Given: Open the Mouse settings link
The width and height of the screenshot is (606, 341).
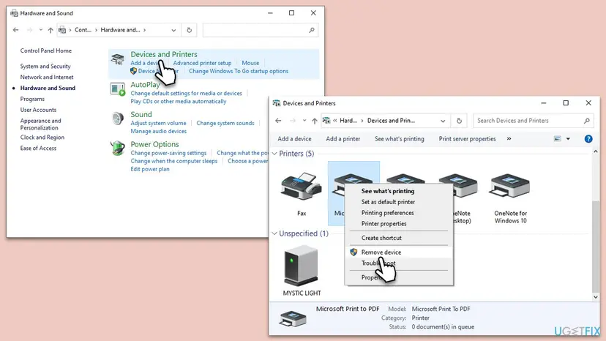Looking at the screenshot, I should click(250, 63).
